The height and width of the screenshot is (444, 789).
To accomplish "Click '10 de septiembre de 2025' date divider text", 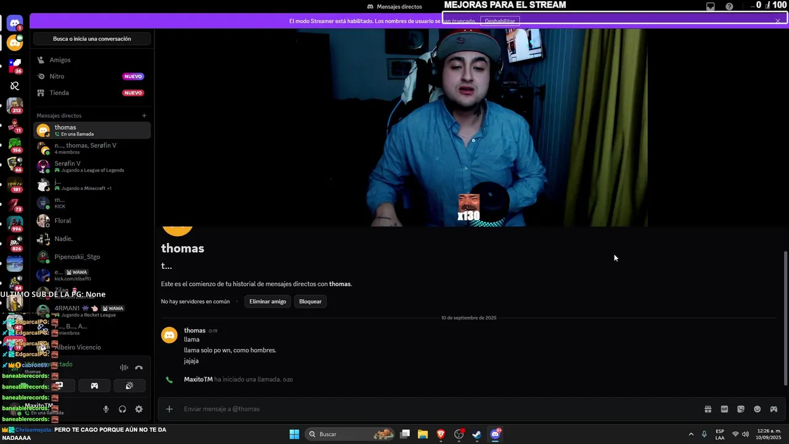I will 468,318.
